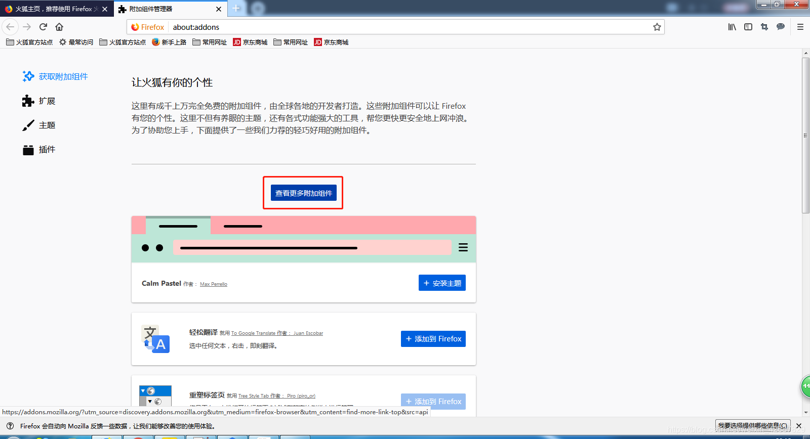Click the vertical scrollbar thumb

(x=805, y=136)
